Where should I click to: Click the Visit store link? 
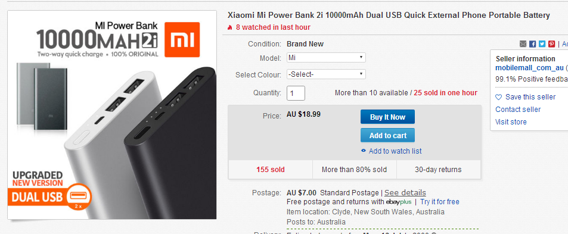[x=511, y=122]
